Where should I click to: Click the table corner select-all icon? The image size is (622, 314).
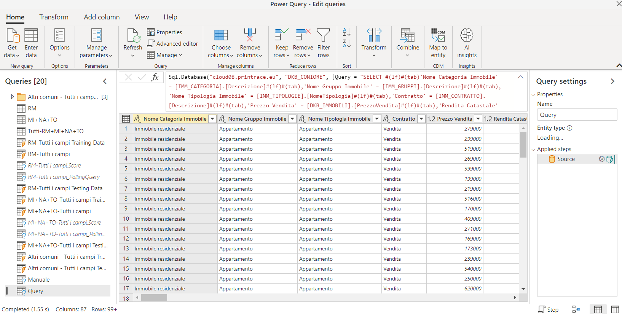pos(126,119)
